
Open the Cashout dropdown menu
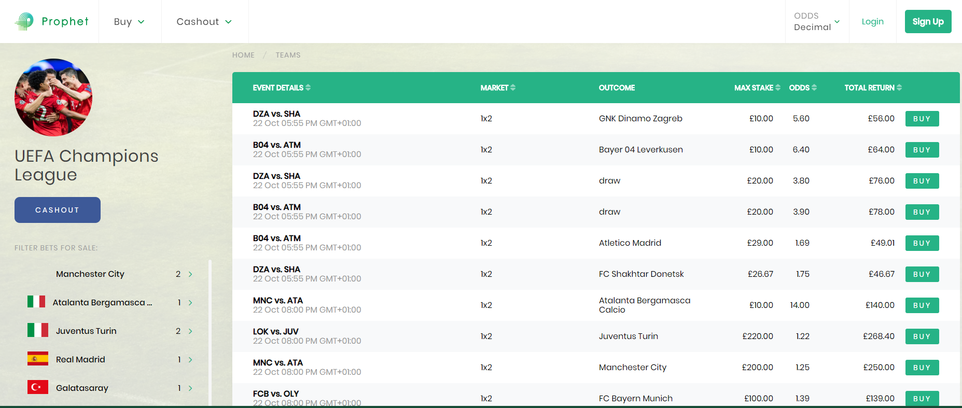(204, 22)
